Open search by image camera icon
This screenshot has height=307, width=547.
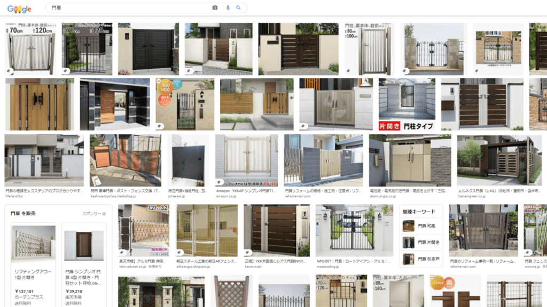click(x=215, y=8)
